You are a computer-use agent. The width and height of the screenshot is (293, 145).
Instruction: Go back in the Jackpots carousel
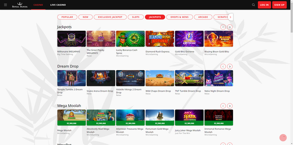point(223,27)
